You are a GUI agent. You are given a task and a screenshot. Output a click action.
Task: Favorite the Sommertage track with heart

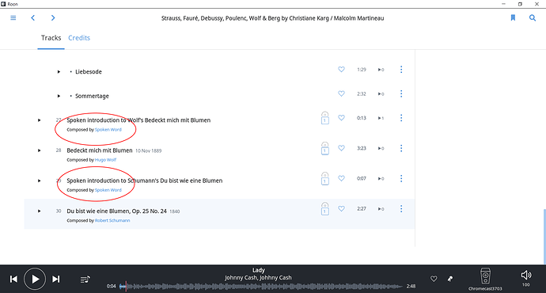pyautogui.click(x=341, y=93)
